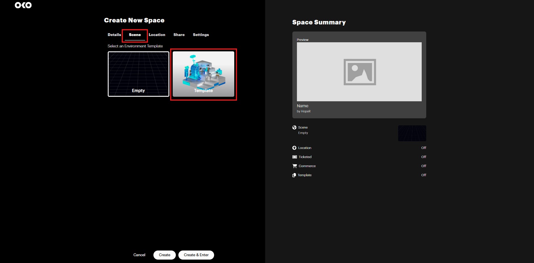Click the Ticketed ticket icon

295,157
